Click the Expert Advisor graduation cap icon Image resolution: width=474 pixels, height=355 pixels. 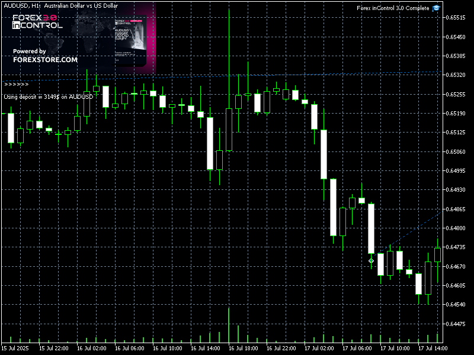(436, 8)
